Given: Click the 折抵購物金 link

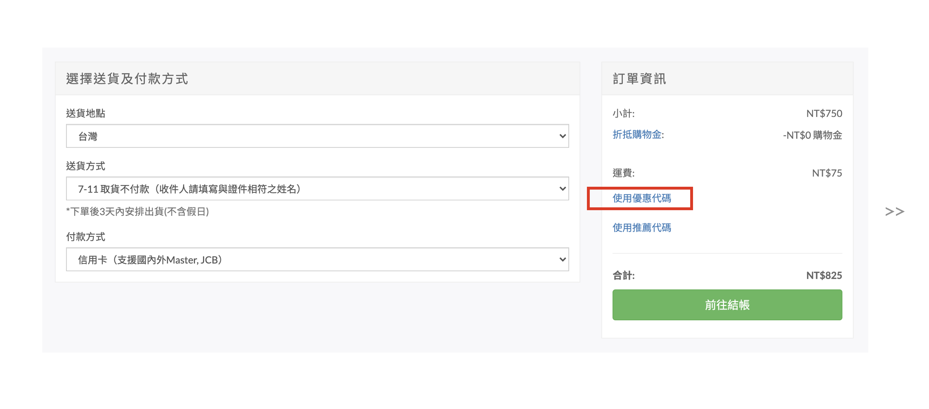Looking at the screenshot, I should coord(638,135).
